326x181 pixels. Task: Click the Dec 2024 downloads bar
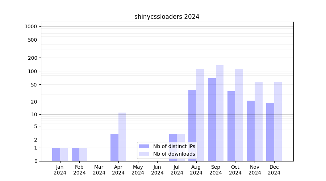point(278,122)
